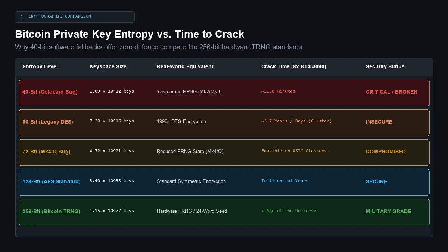The image size is (448, 252).
Task: Click the ~2.7 Years / Days (Cluster) cell
Action: [296, 121]
